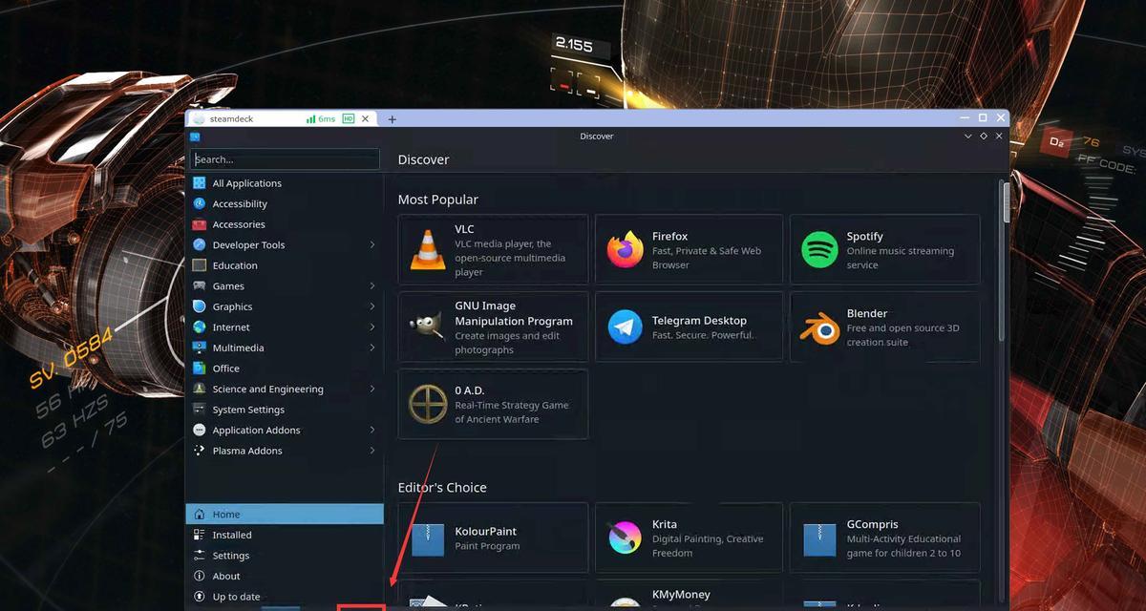The image size is (1146, 611).
Task: Open the VLC media player card
Action: [493, 249]
